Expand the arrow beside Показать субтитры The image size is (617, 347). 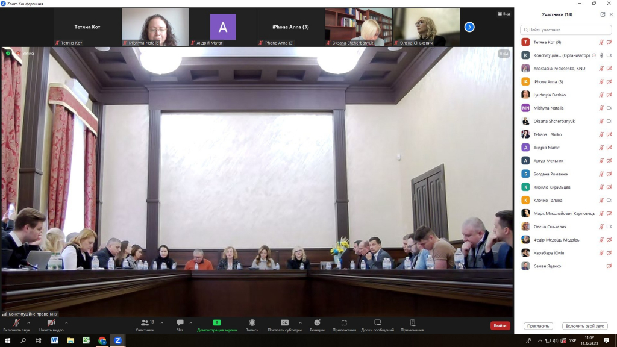coord(300,323)
